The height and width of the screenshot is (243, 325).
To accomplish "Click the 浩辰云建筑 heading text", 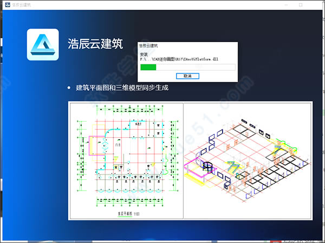I will (x=95, y=44).
